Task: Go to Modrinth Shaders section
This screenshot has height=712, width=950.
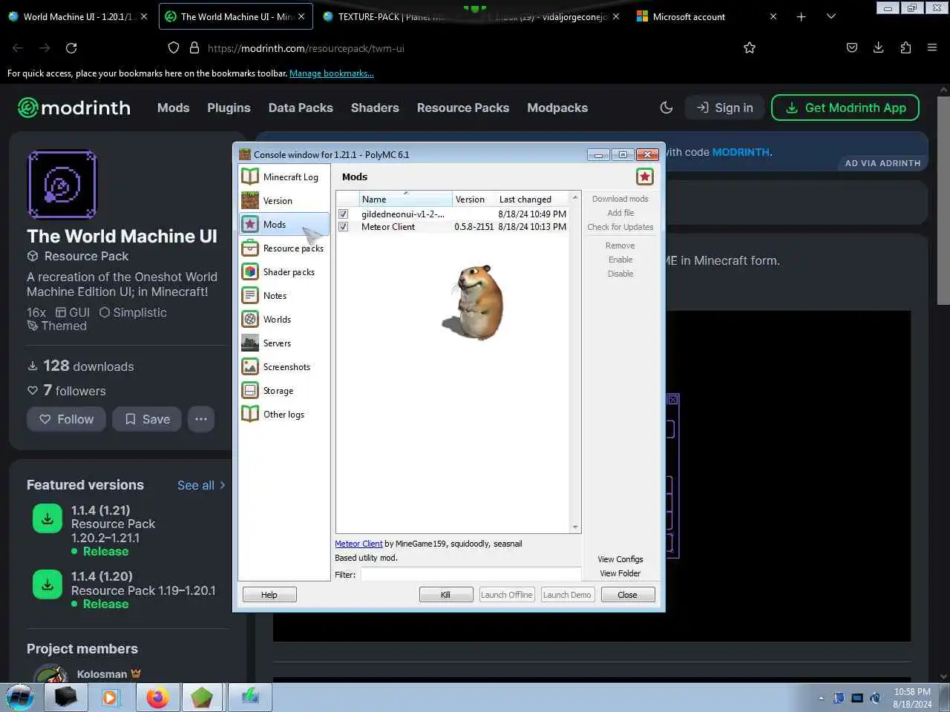Action: (x=375, y=108)
